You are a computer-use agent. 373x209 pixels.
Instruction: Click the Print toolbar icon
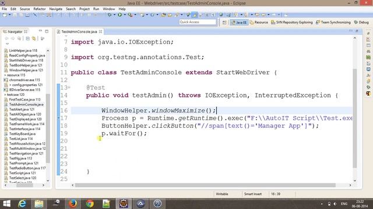27,15
